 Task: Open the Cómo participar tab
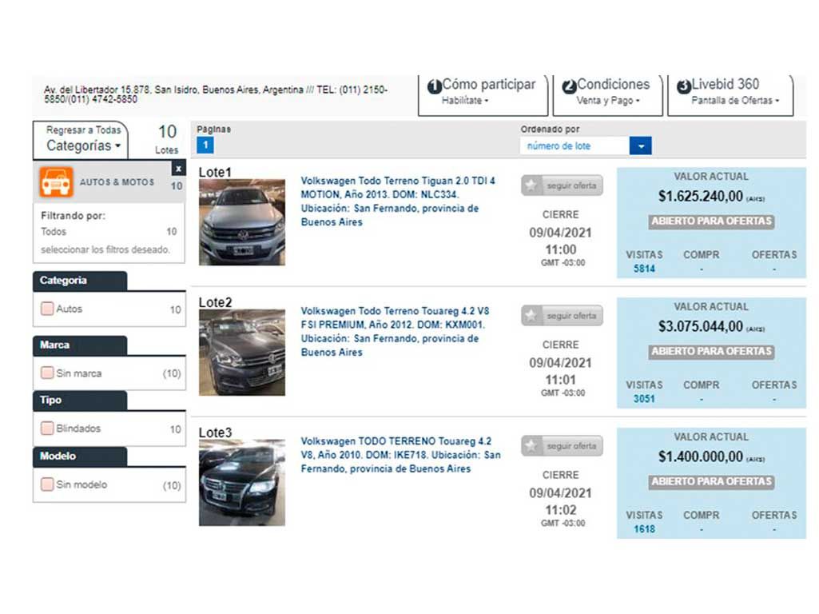click(483, 94)
